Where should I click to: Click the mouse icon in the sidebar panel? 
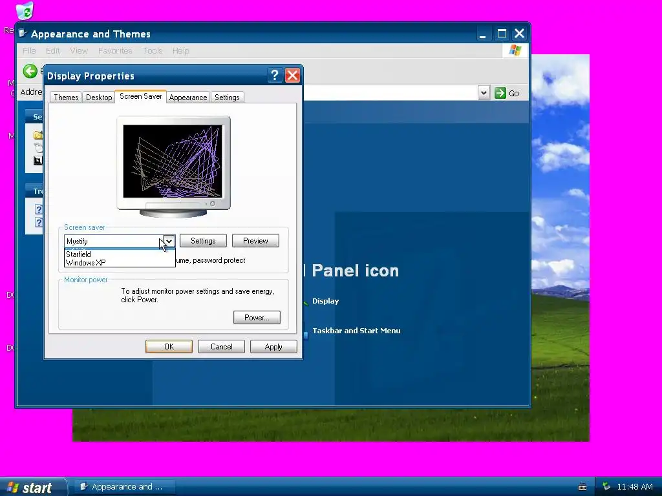click(38, 148)
